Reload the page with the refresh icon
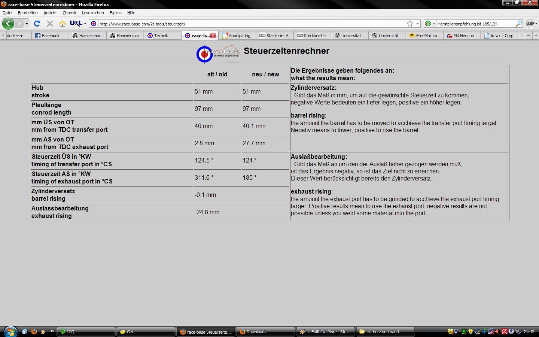Image resolution: width=539 pixels, height=337 pixels. point(37,24)
